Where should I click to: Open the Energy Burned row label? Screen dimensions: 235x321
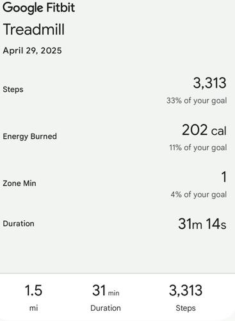[x=29, y=136]
